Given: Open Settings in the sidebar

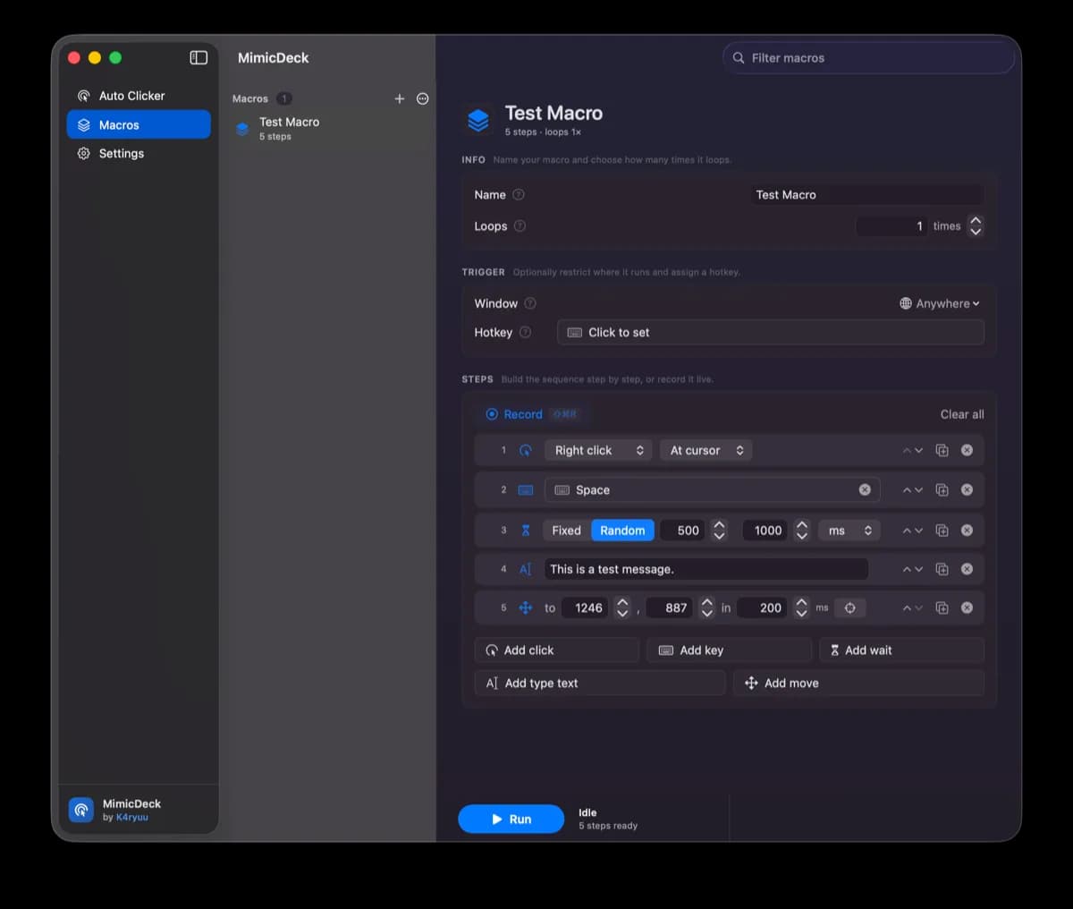Looking at the screenshot, I should pos(139,153).
